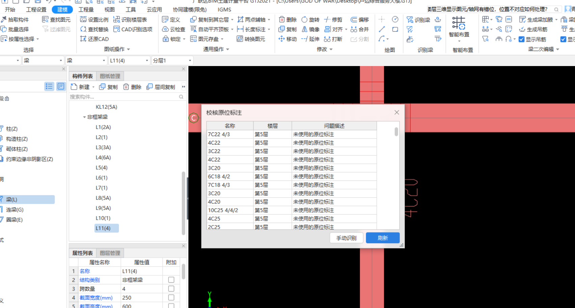Switch to 图层管理 tab
Screen dimensions: 575x308
pyautogui.click(x=110, y=253)
